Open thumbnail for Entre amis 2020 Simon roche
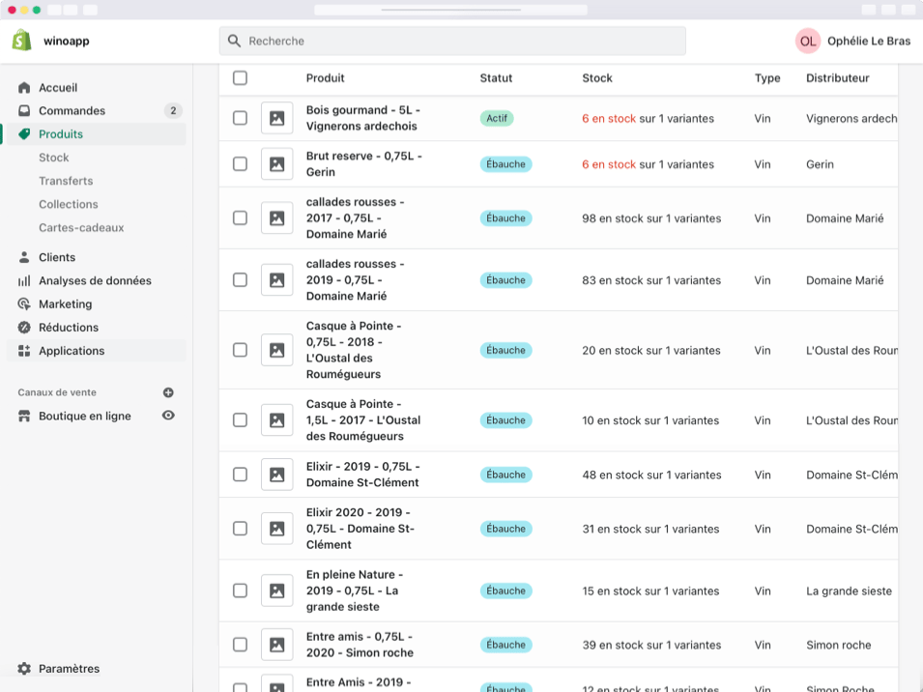923x692 pixels. click(277, 645)
